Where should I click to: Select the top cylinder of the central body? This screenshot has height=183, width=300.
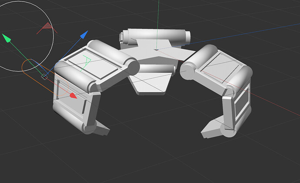(155, 37)
